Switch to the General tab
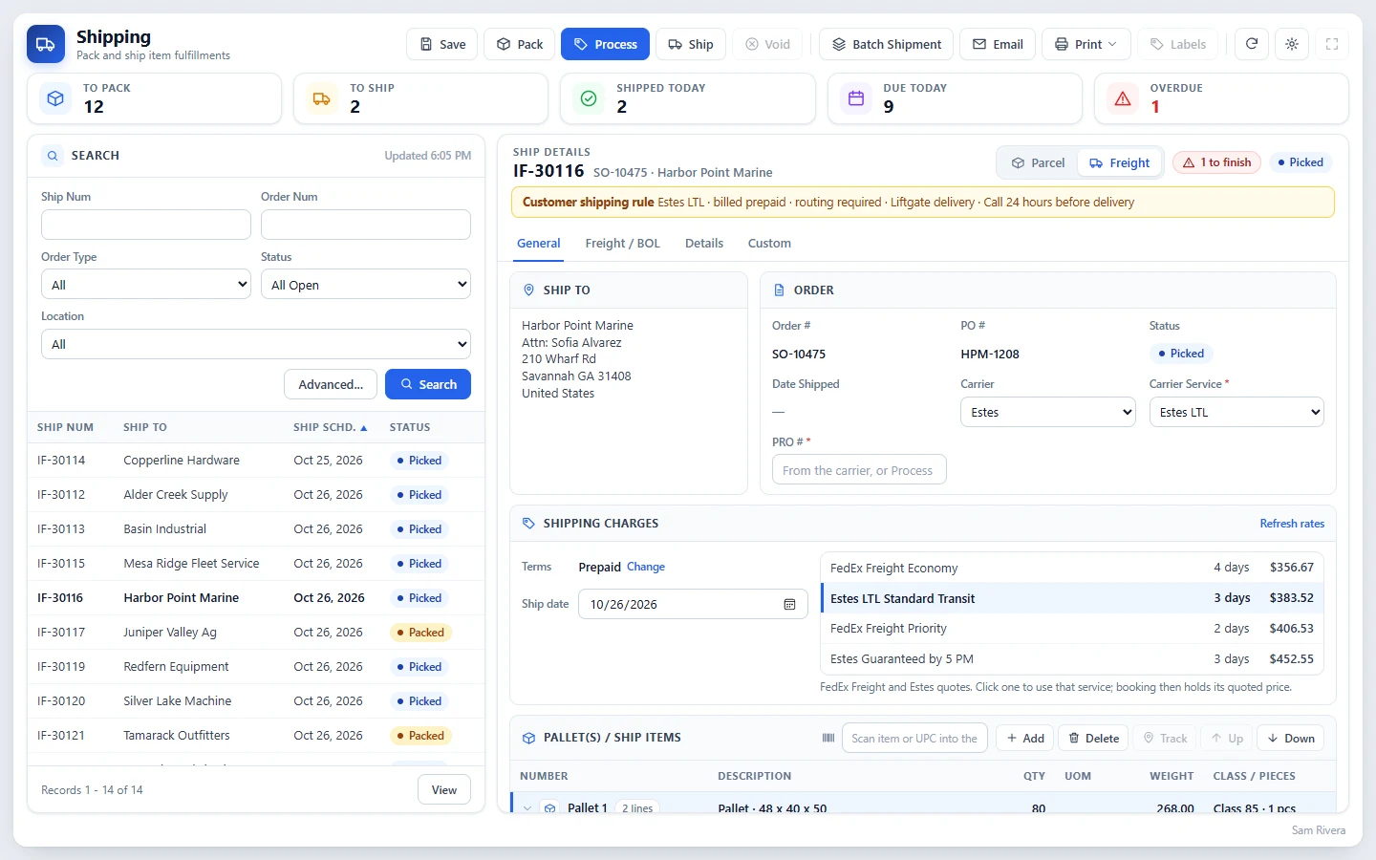This screenshot has width=1376, height=860. [539, 244]
